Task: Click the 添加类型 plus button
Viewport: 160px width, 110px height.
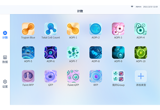Action: click(x=141, y=76)
